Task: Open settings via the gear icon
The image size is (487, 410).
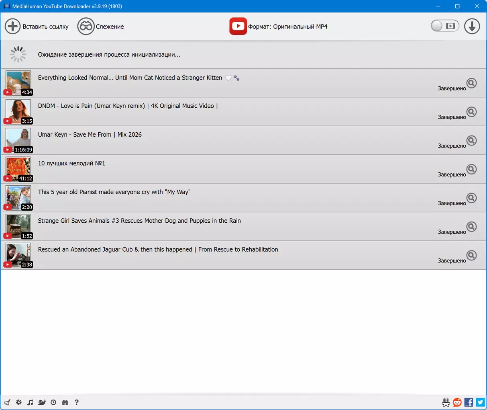Action: coord(19,402)
